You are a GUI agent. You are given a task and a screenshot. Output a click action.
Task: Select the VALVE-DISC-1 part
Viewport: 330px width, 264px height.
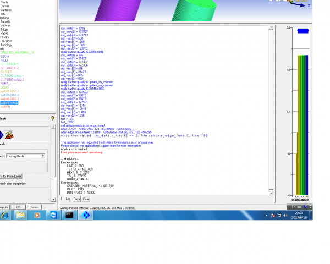coord(10,91)
